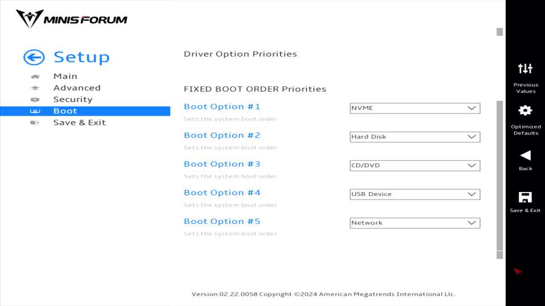
Task: Open the Advanced setup tab
Action: pyautogui.click(x=77, y=88)
